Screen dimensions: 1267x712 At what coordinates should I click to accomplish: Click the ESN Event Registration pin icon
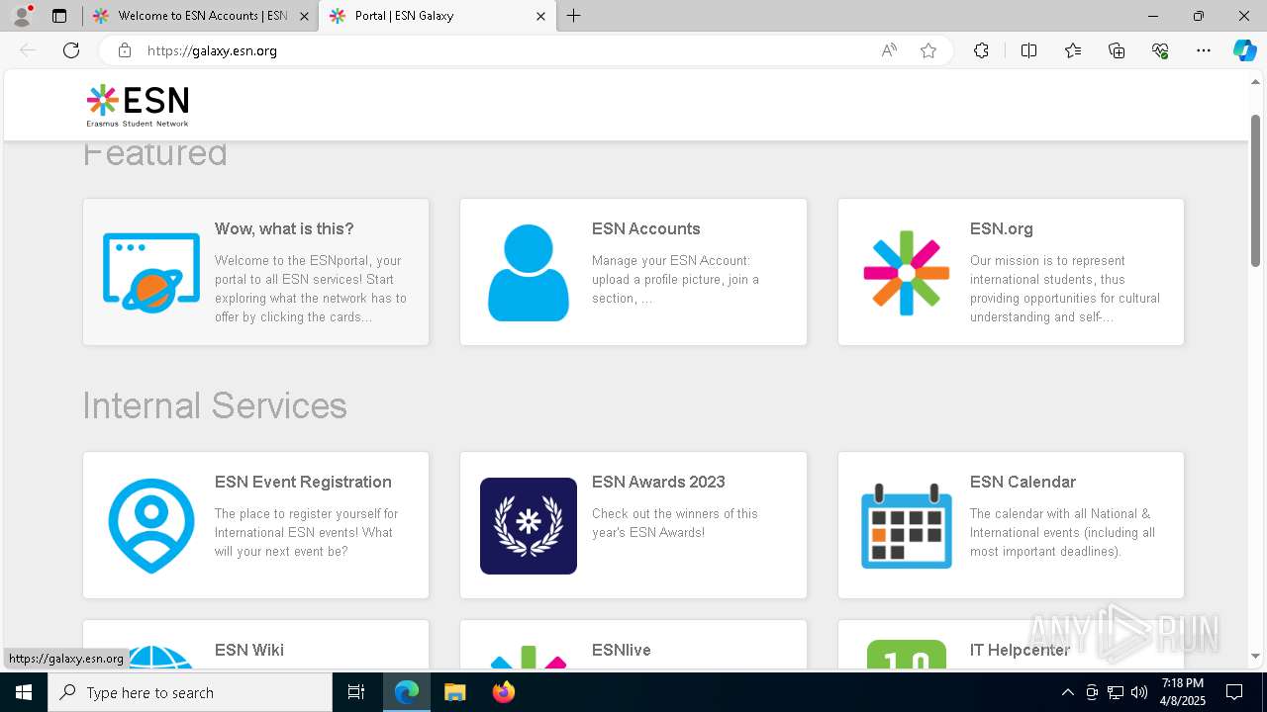[x=151, y=525]
